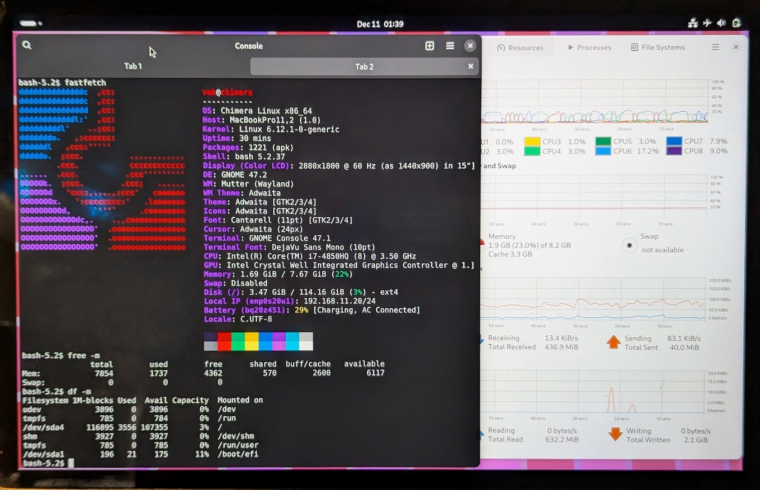The image size is (760, 490).
Task: Click the 'Host: MacBookPro11,2 (1.0)' line
Action: coord(262,120)
